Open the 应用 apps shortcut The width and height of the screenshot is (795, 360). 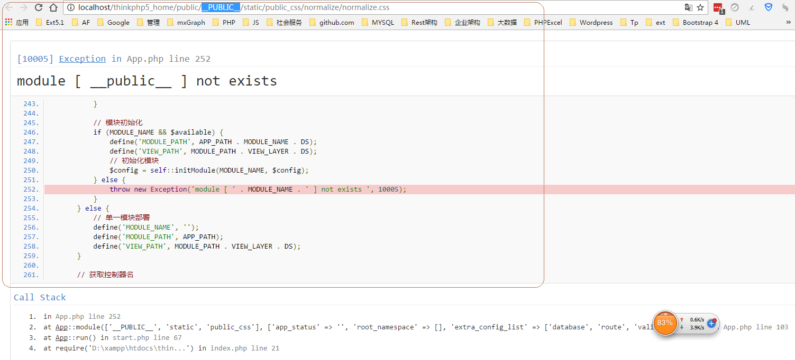(x=17, y=22)
